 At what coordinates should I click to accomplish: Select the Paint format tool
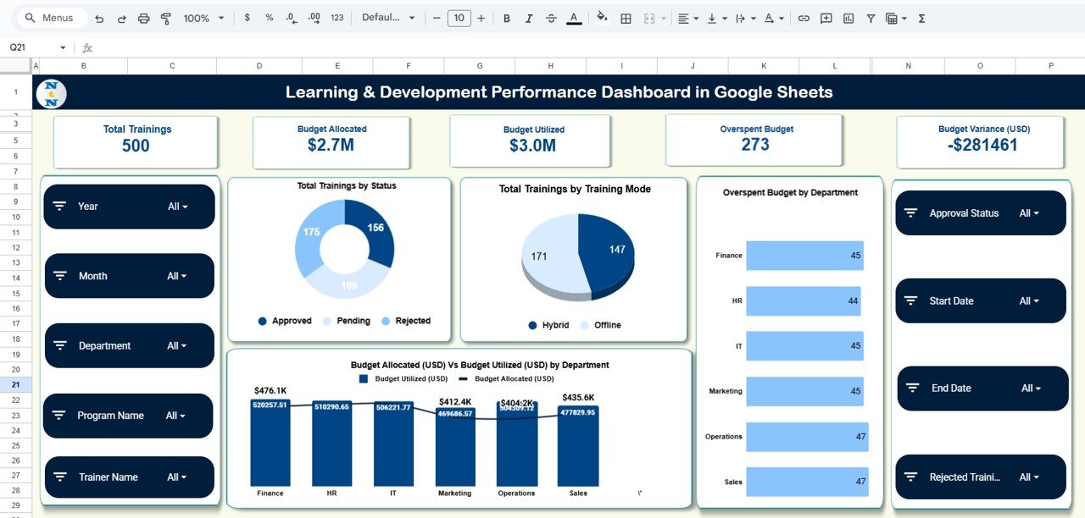(x=166, y=18)
